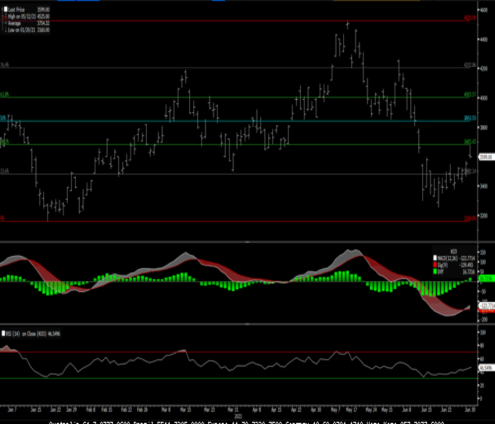
Task: Select the 4525.00 Fibonacci level label
Action: 470,18
